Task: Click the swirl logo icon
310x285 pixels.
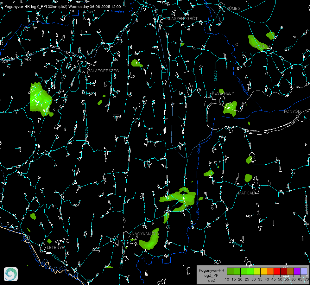Action: (11, 274)
